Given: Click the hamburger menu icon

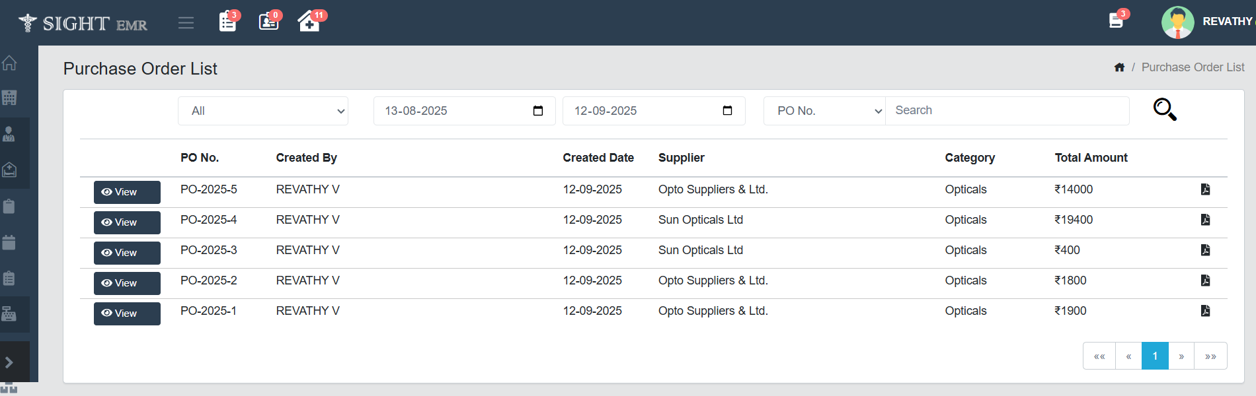Looking at the screenshot, I should click(186, 23).
